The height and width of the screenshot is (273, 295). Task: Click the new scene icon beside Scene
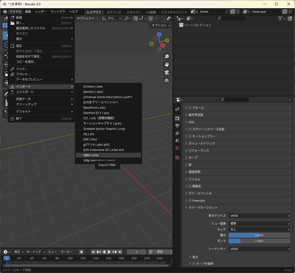click(x=233, y=12)
